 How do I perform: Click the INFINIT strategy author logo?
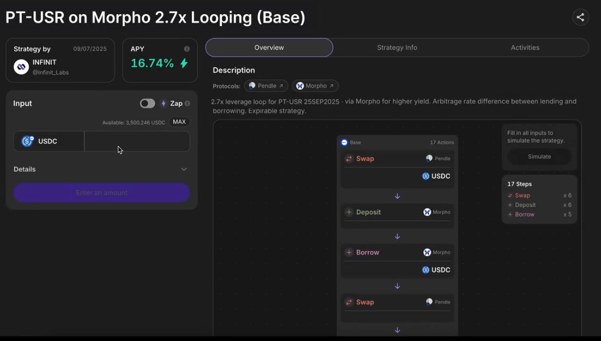21,67
